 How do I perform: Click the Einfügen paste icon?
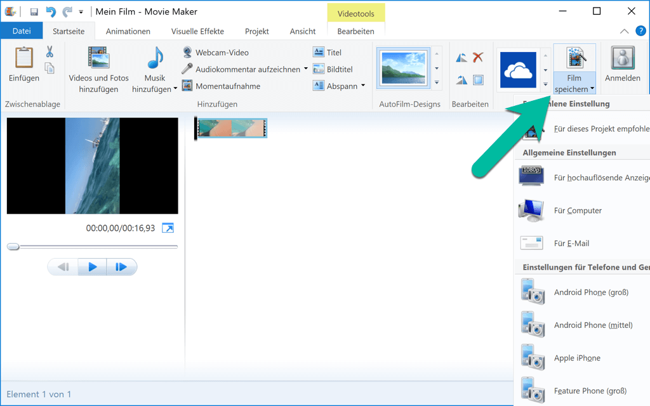tap(24, 57)
